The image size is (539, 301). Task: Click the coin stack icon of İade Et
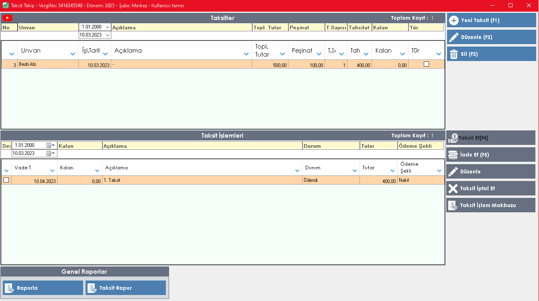click(x=453, y=155)
